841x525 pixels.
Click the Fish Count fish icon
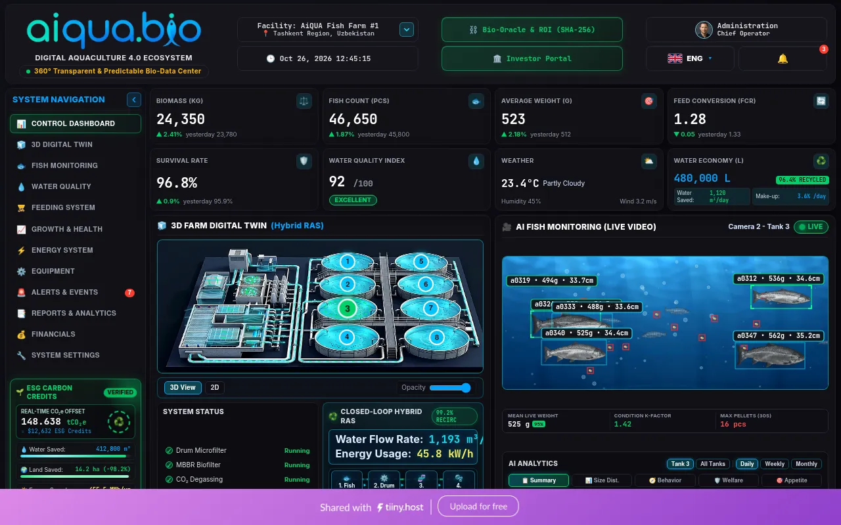pos(476,101)
